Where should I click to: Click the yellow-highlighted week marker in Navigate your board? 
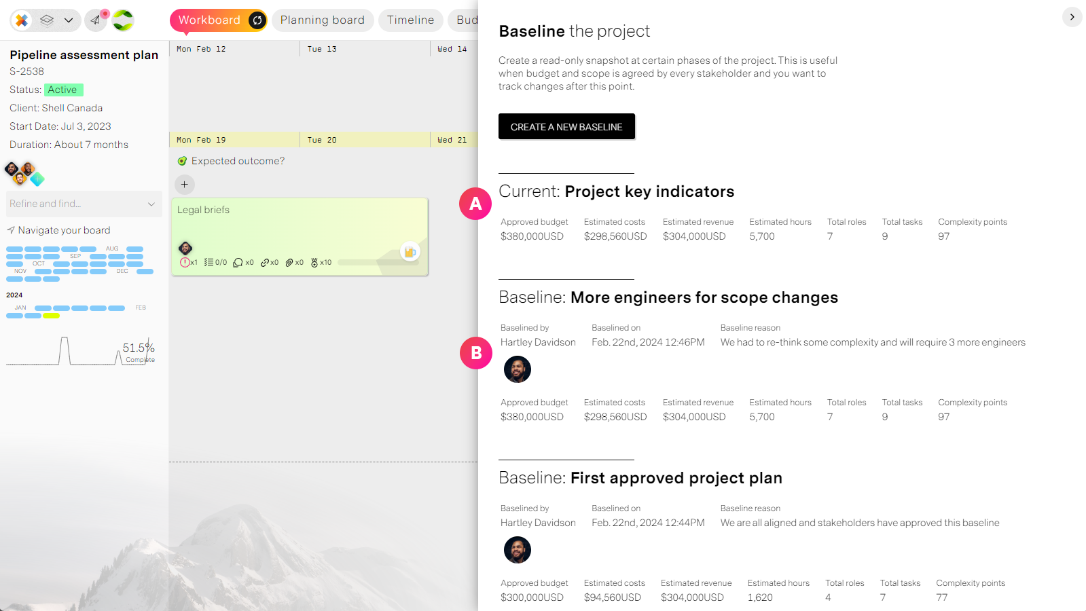(51, 316)
